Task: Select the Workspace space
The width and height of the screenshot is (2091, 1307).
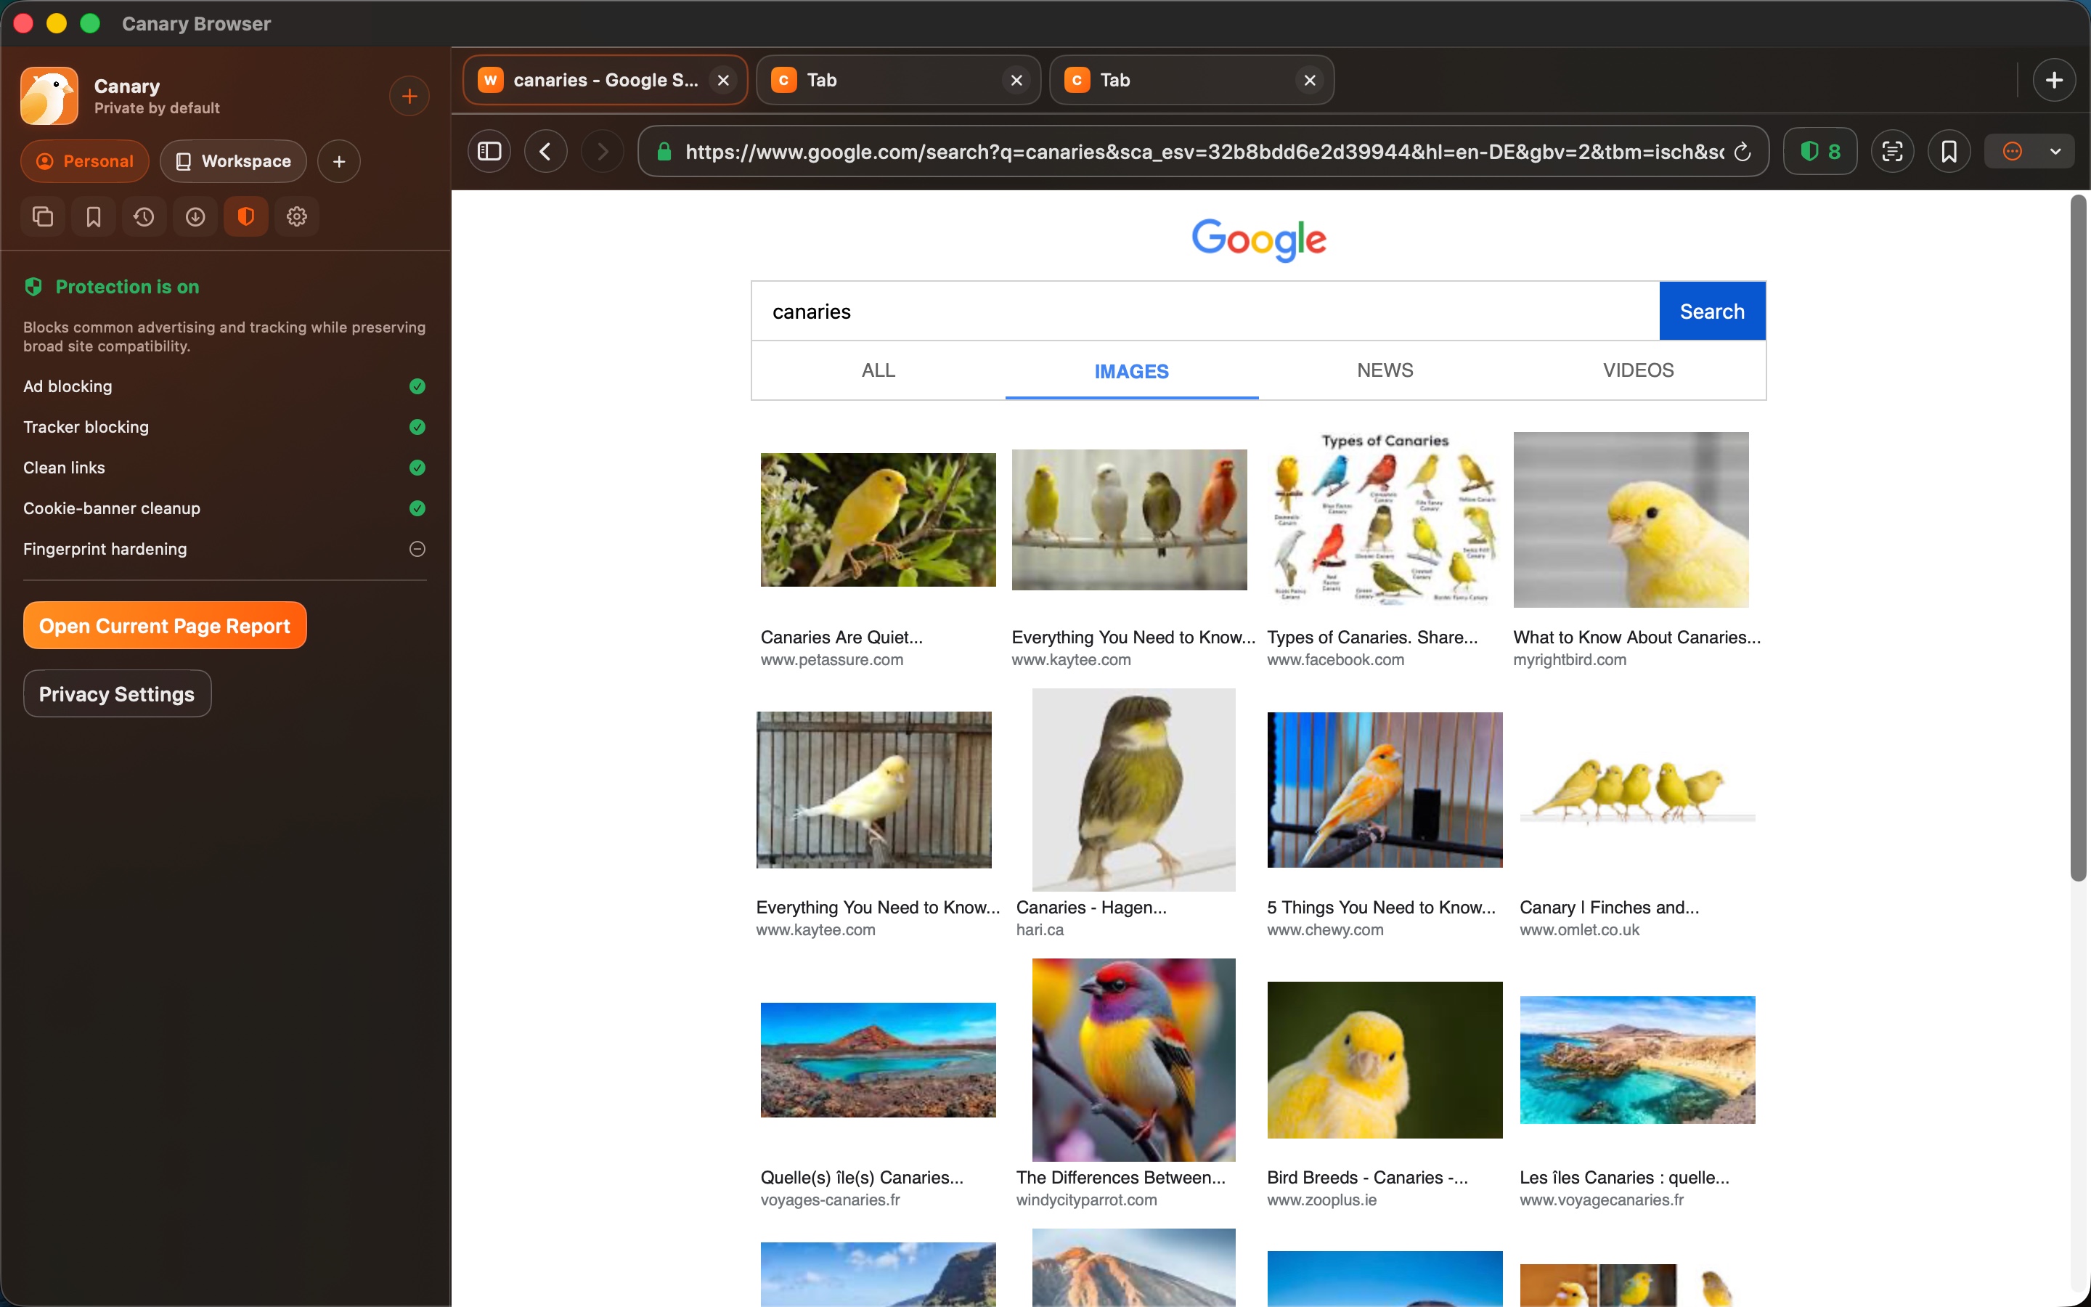Action: pos(232,162)
